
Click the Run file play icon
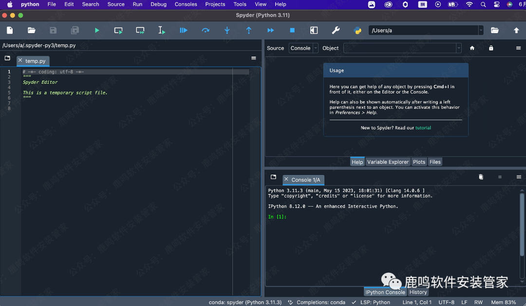pyautogui.click(x=97, y=30)
